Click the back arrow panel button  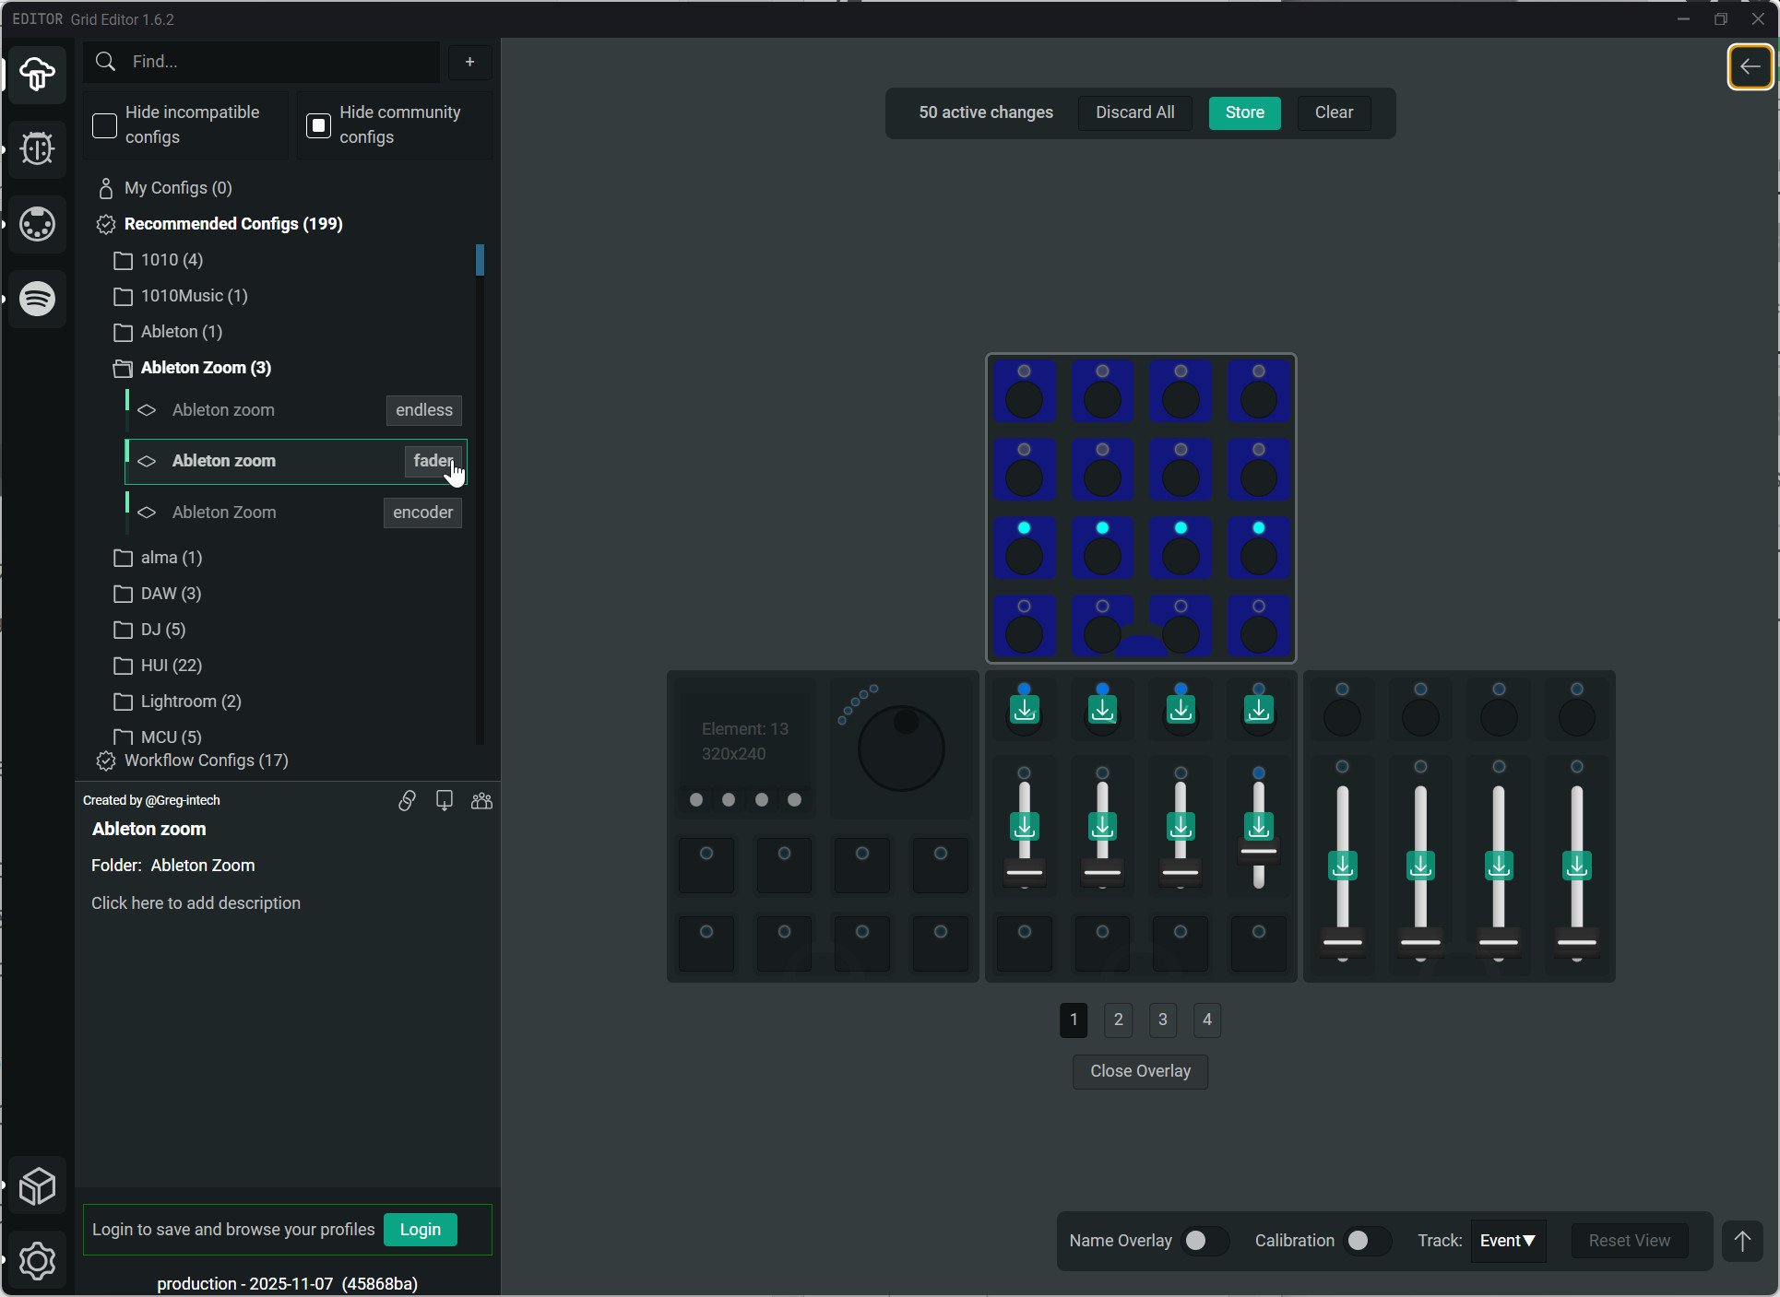coord(1750,66)
